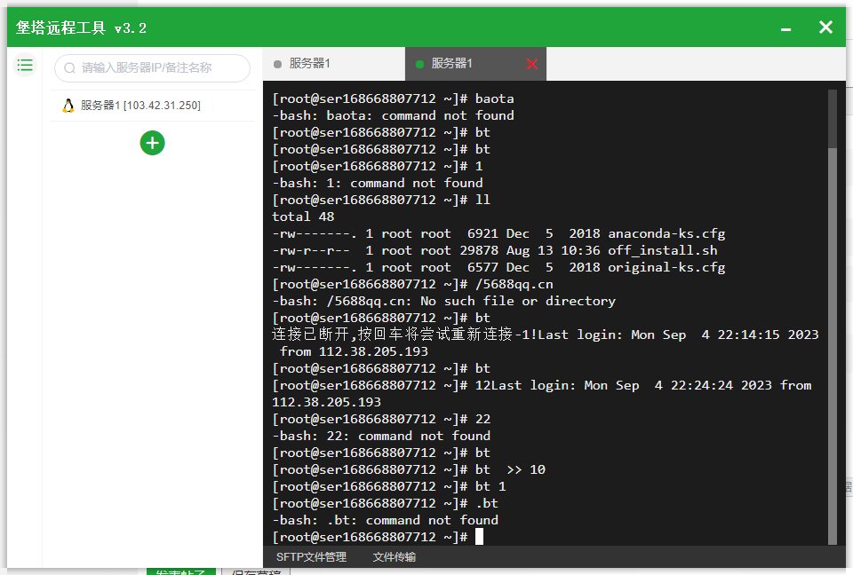This screenshot has height=575, width=853.
Task: Click off_install.sh in the terminal listing
Action: coord(662,250)
